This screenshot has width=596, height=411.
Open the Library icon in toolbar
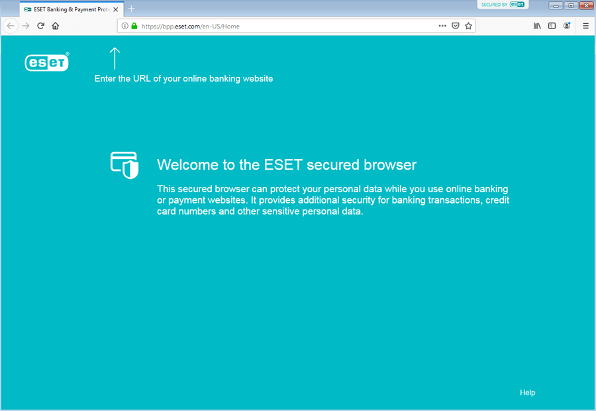[x=537, y=26]
